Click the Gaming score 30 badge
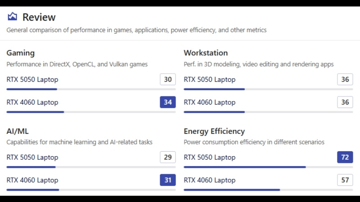Screen dimensions: 360x202 coord(168,79)
